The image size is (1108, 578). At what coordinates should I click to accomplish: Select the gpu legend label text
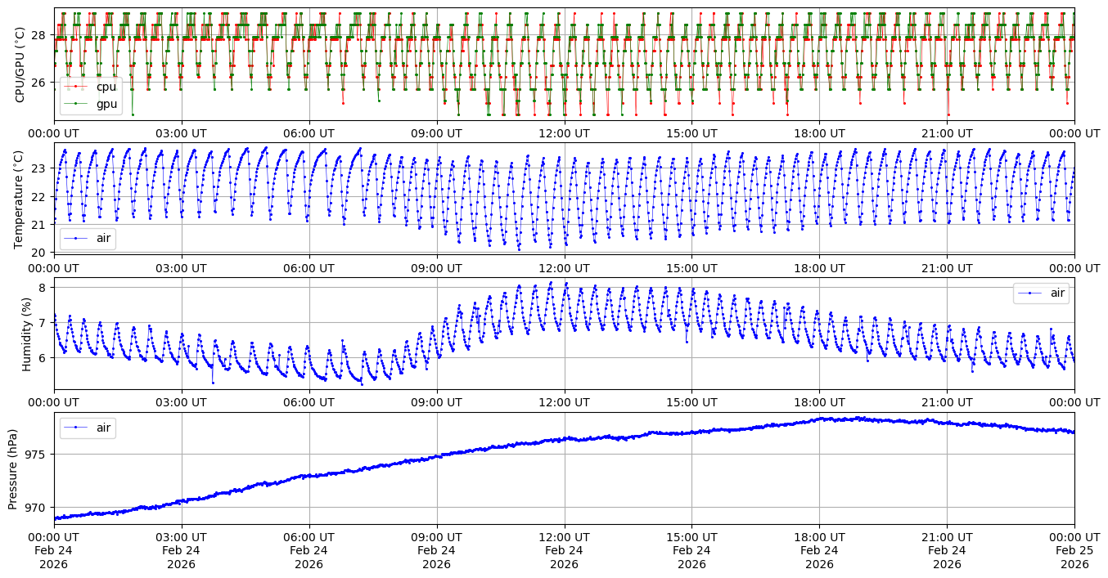tap(106, 104)
